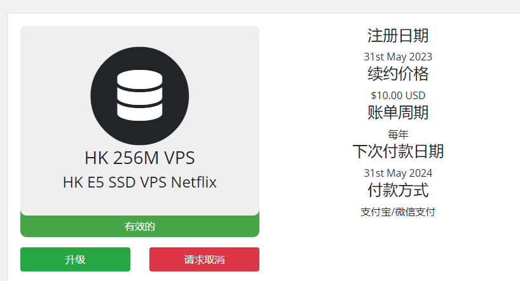Click the date 31st May 2023
Image resolution: width=520 pixels, height=281 pixels.
pyautogui.click(x=398, y=57)
